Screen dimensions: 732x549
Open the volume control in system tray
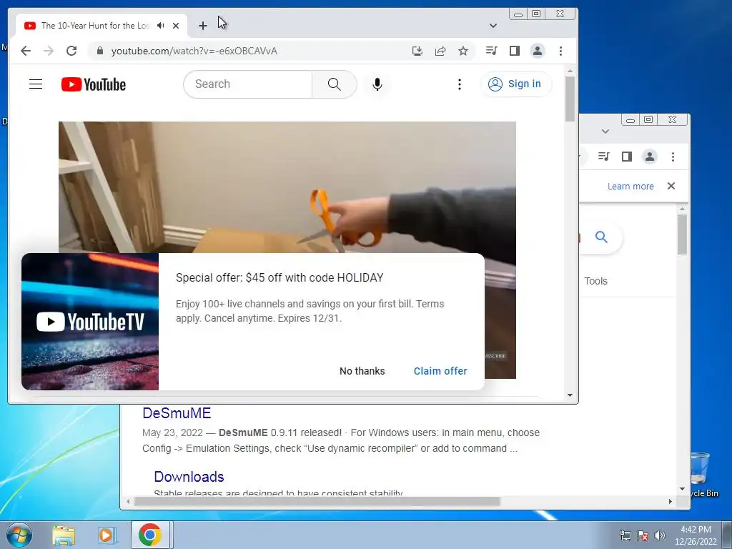[660, 535]
